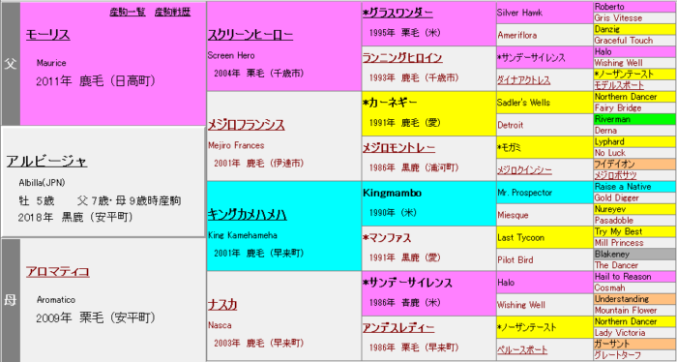Open メジロクインシー link
677x362 pixels.
524,170
